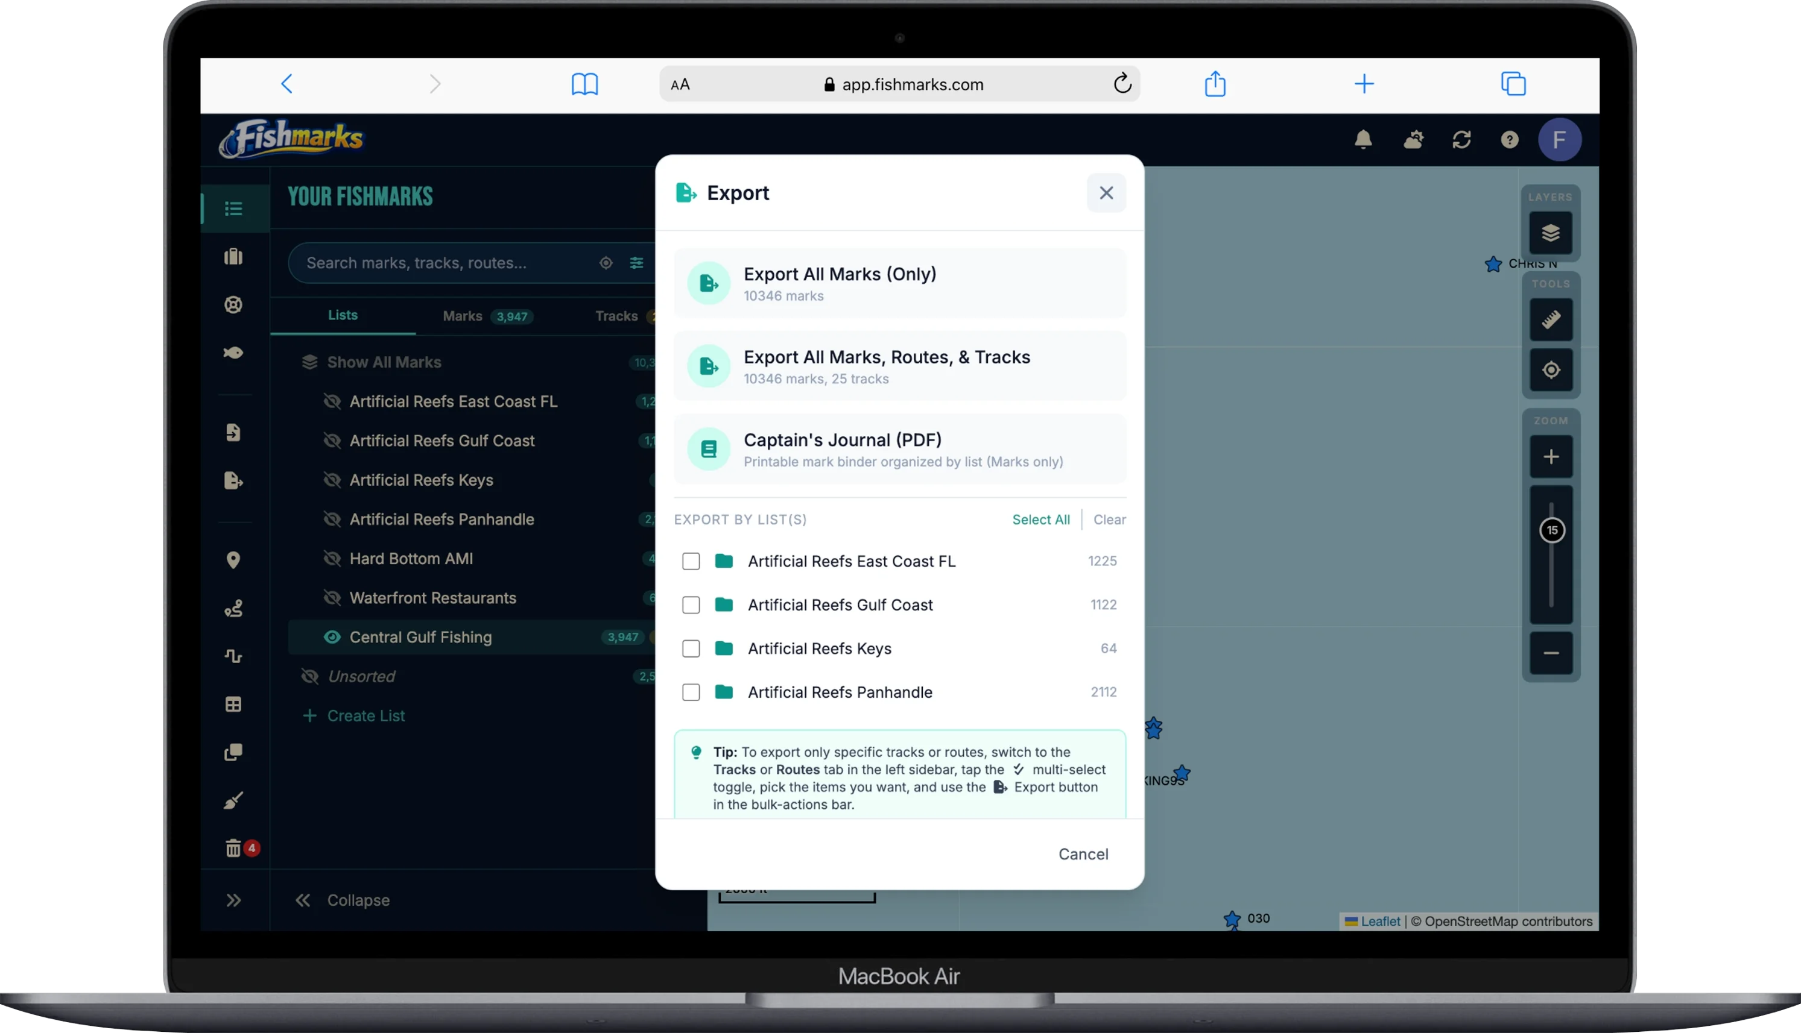1801x1033 pixels.
Task: Zoom out with the minus button
Action: click(1551, 653)
